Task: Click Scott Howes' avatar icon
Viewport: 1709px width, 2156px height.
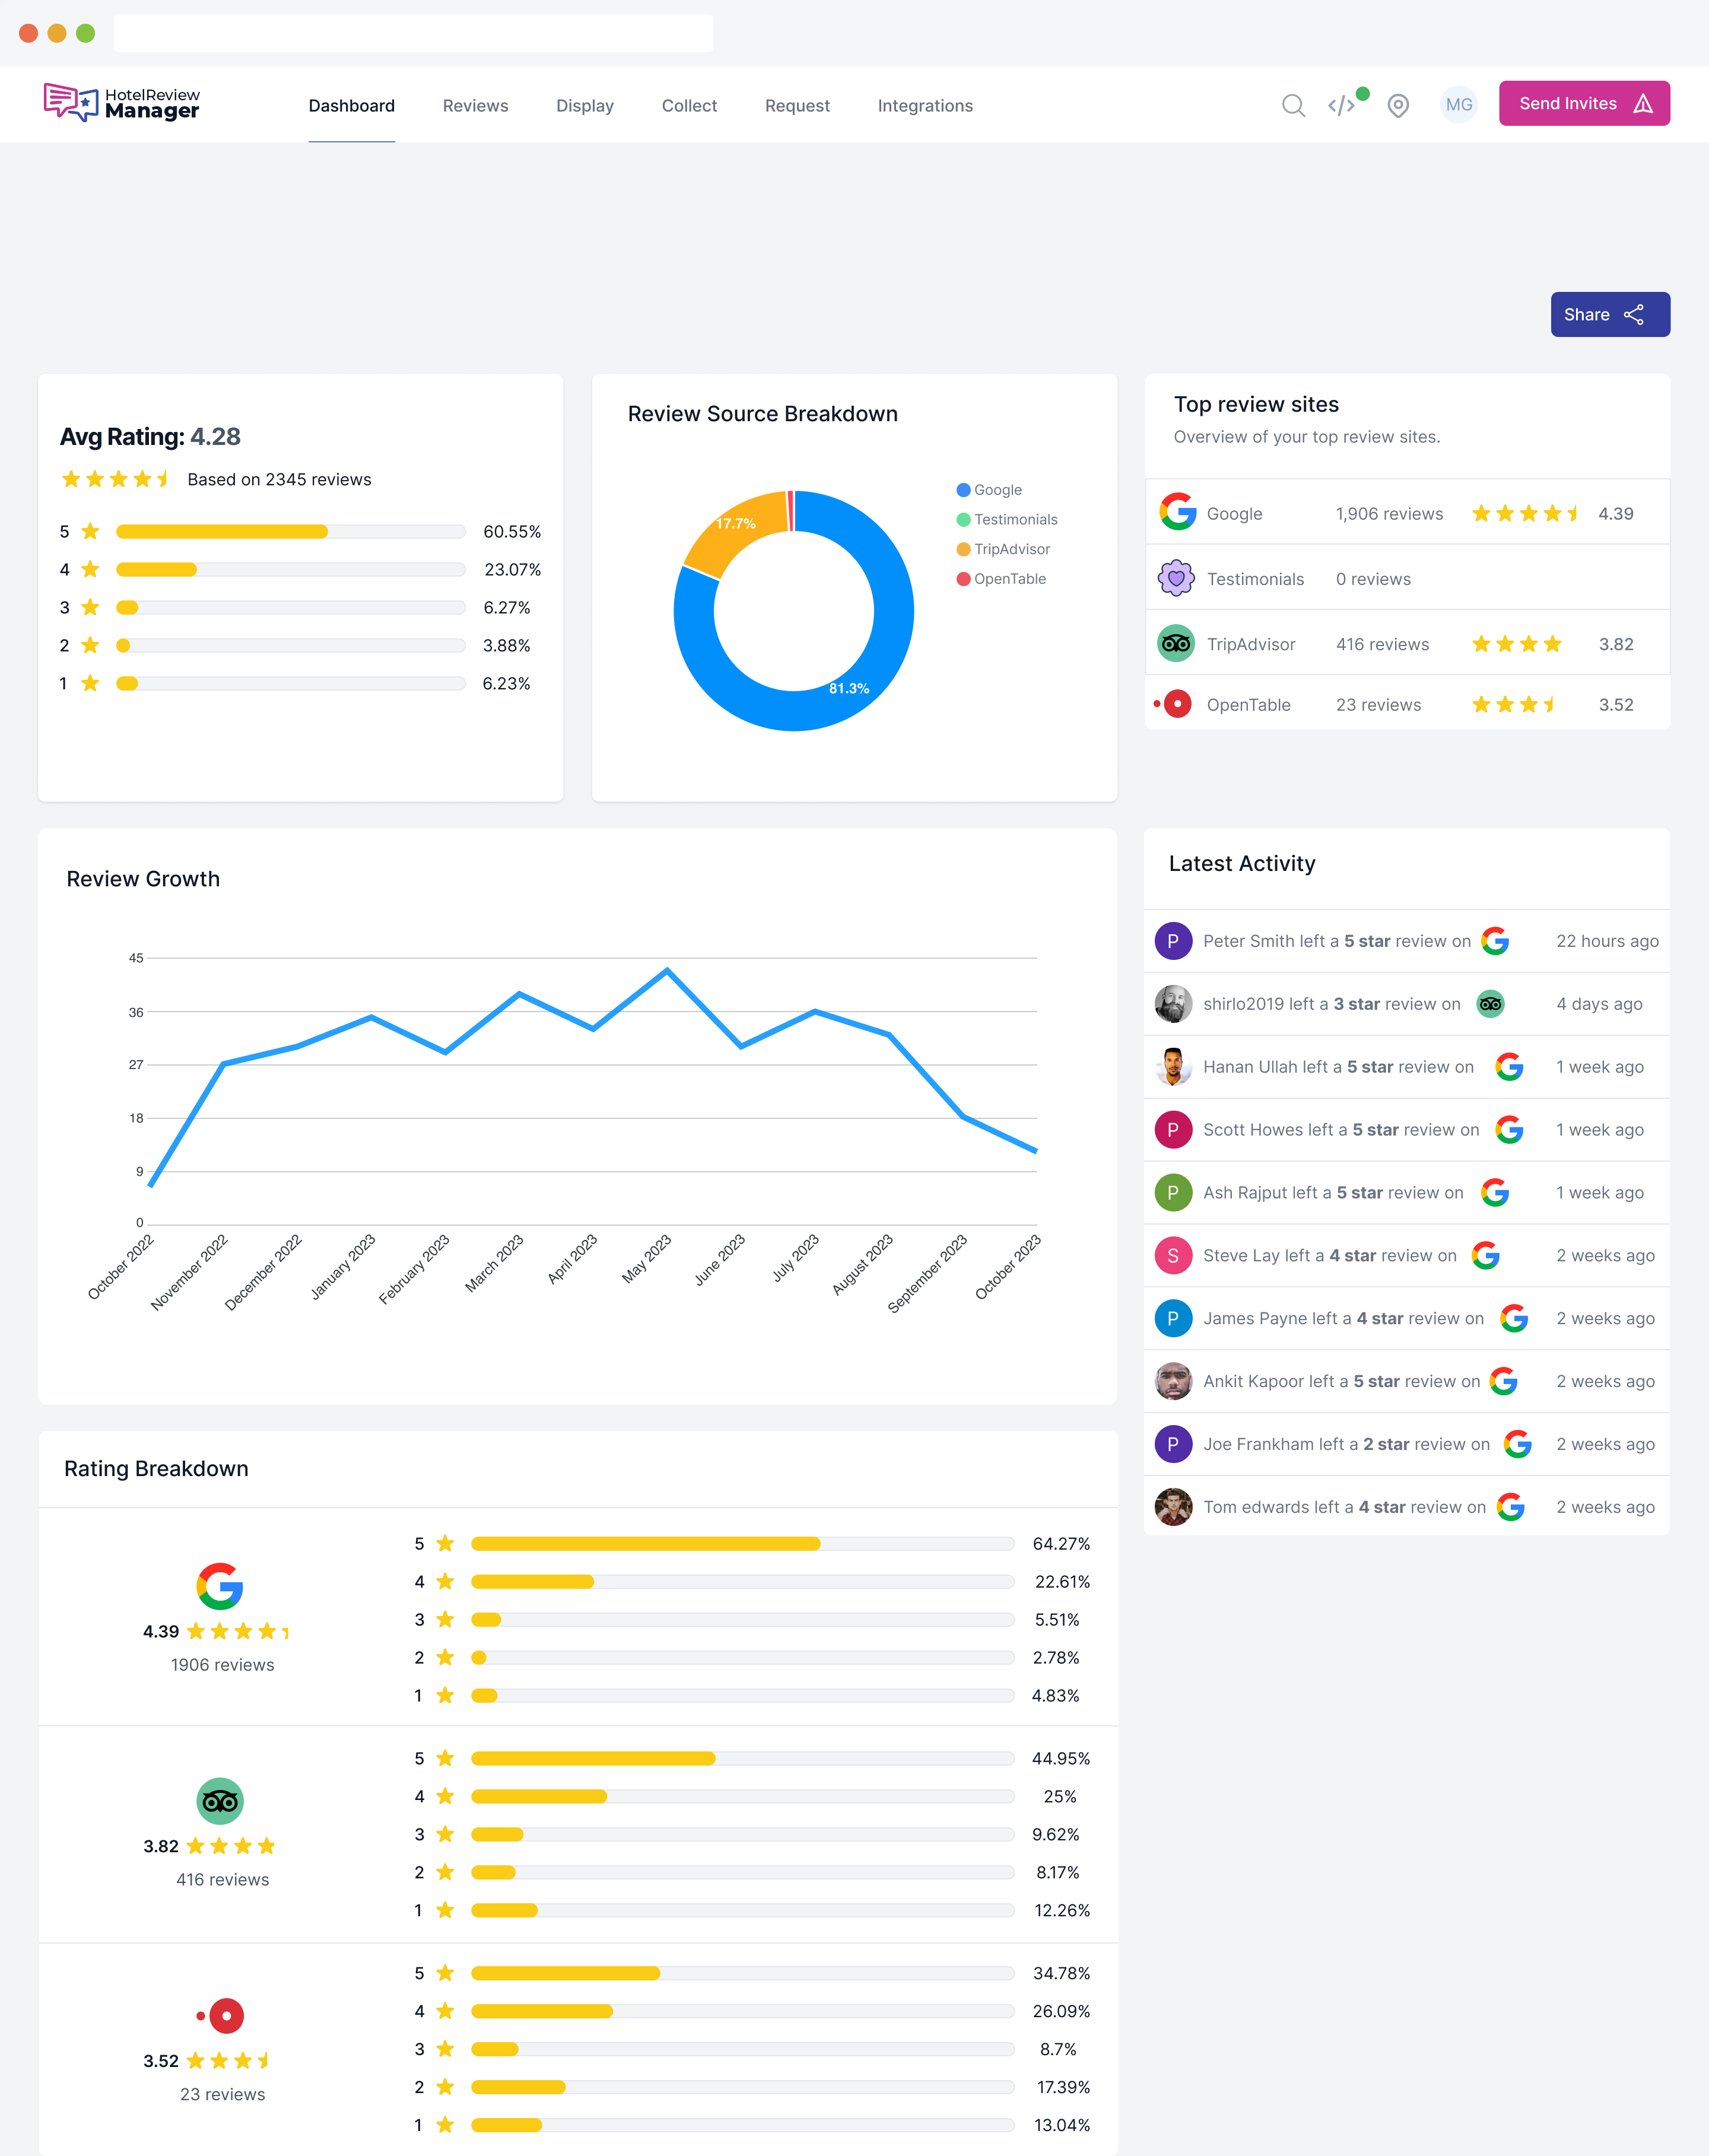Action: 1173,1130
